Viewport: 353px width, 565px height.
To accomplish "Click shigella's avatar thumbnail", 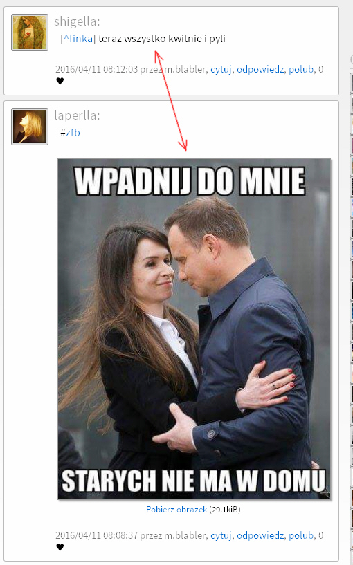I will 30,33.
